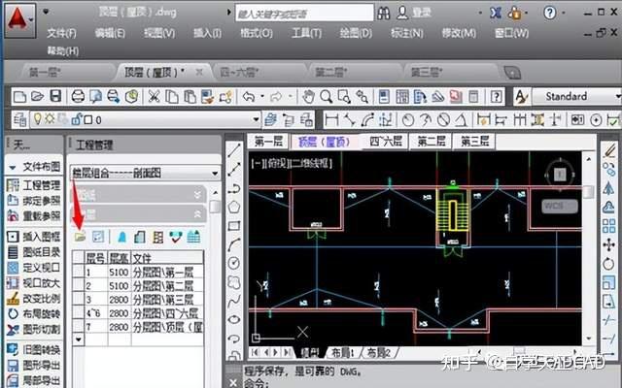The width and height of the screenshot is (622, 388).
Task: Click the blue 3D combine icon above floor table
Action: point(122,237)
